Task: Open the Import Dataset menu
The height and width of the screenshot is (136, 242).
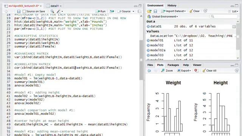Action: tap(173, 11)
